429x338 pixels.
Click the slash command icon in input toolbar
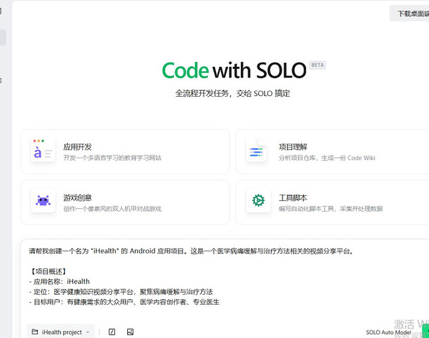coord(112,332)
